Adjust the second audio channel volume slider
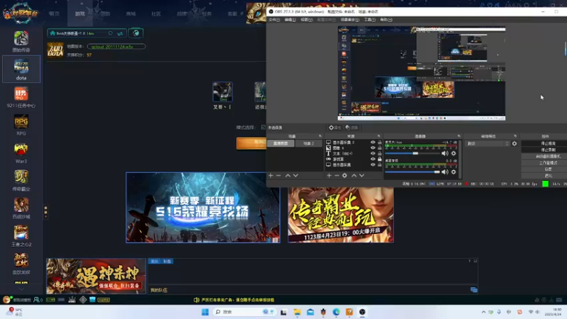567x319 pixels. 412,172
